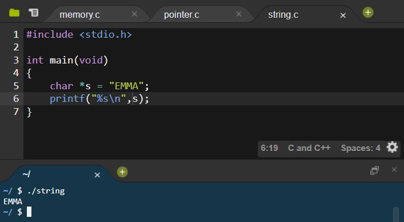Screen dimensions: 404x222
Task: Click line number 5 in gutter
Action: 16,86
